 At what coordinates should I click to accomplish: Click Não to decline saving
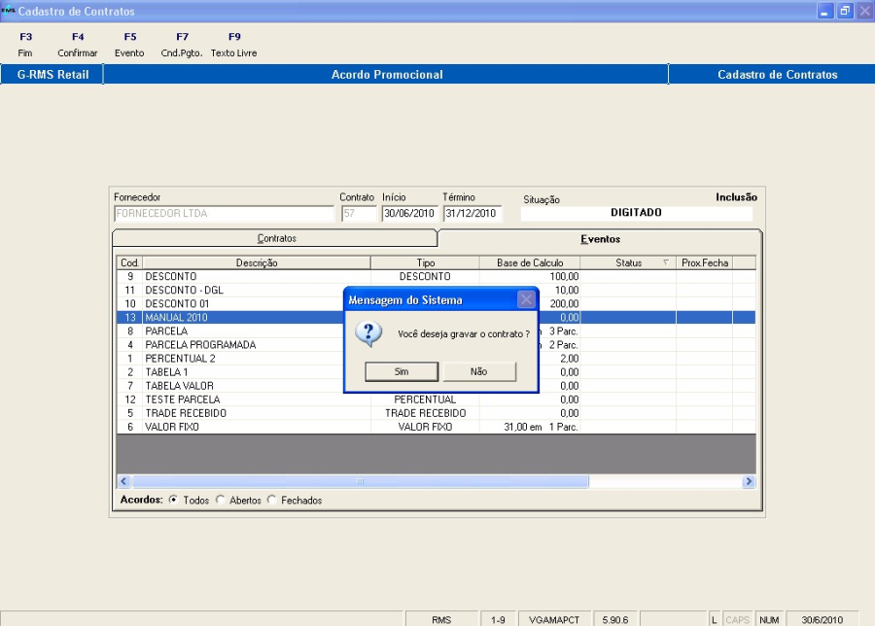478,371
